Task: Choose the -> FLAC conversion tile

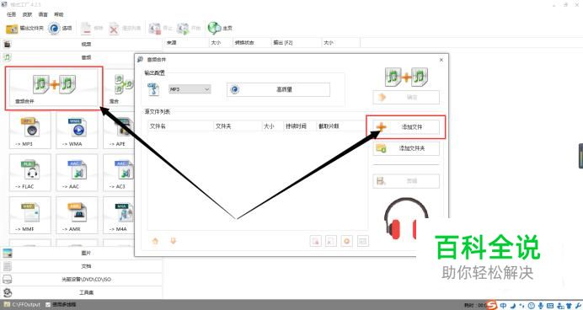Action: point(29,173)
